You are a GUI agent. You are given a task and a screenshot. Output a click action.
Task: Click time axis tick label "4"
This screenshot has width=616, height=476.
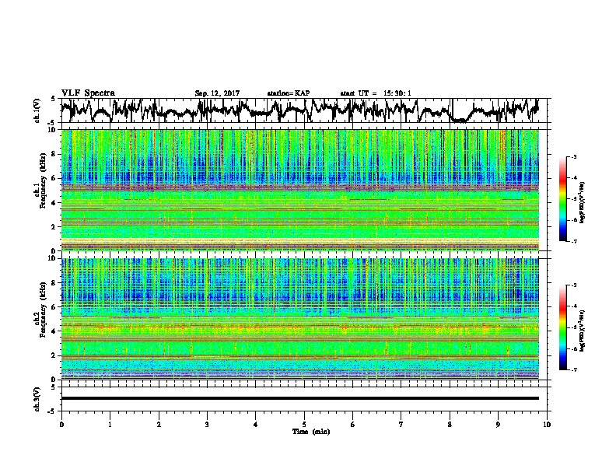click(x=256, y=425)
